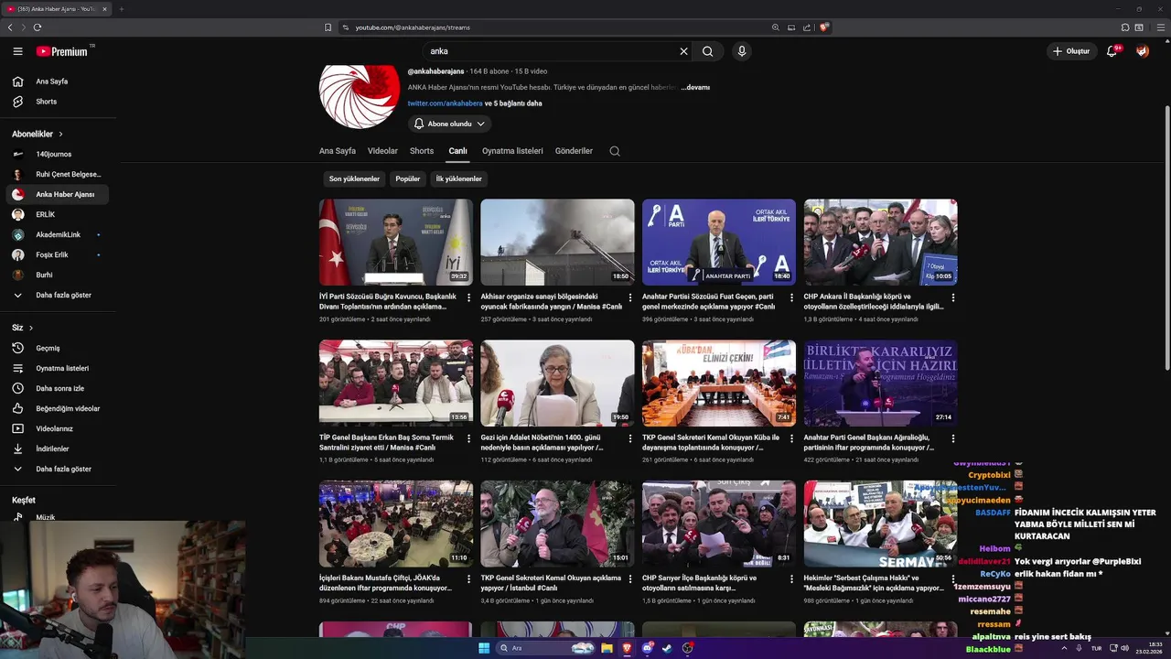This screenshot has width=1171, height=659.
Task: Open options for Gezi için Adalet Nöbeti video
Action: [x=630, y=438]
